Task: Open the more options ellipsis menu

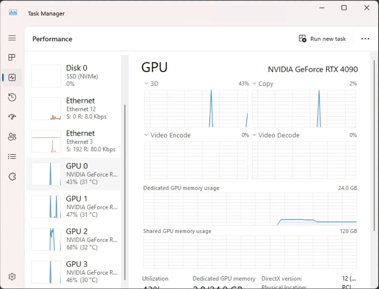Action: (365, 39)
